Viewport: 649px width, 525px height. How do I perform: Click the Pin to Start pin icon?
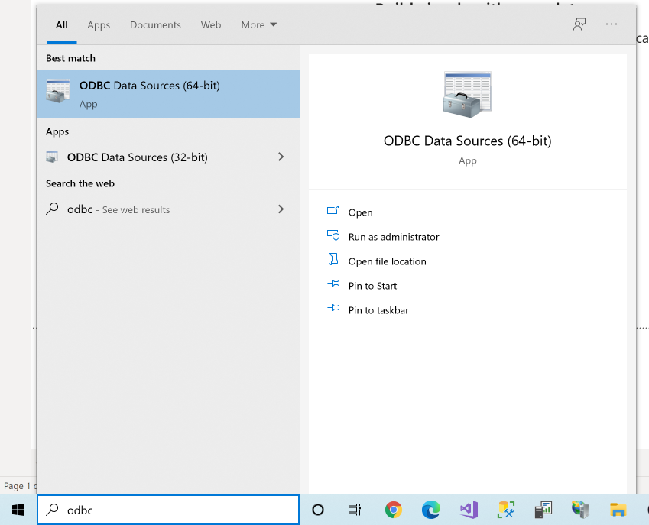coord(333,284)
